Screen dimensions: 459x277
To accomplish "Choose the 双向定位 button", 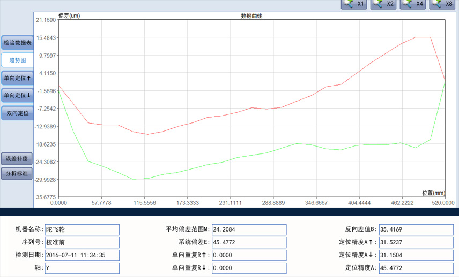I will tap(17, 113).
